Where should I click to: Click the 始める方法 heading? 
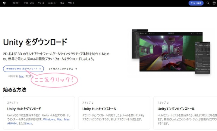(15, 90)
